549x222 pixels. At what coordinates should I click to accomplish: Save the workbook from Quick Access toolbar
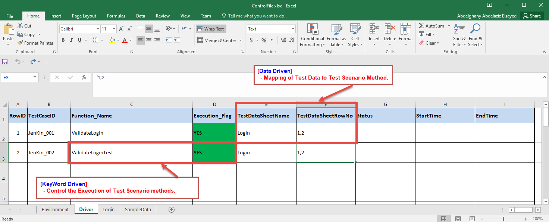(x=5, y=62)
